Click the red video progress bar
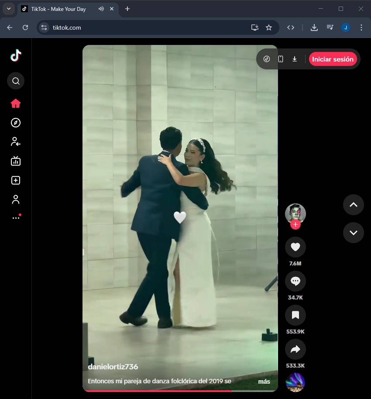This screenshot has height=399, width=371. click(x=157, y=391)
